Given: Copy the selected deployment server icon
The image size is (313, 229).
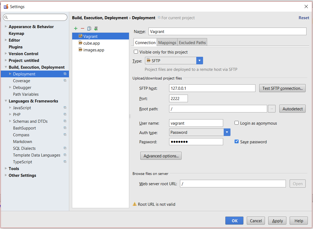Looking at the screenshot, I should pyautogui.click(x=89, y=28).
